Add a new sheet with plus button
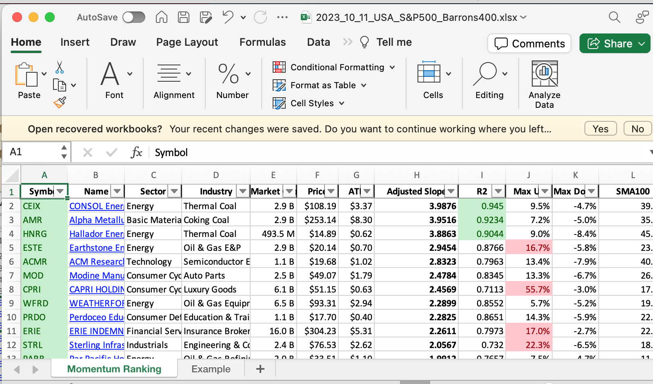653x384 pixels. pyautogui.click(x=260, y=369)
